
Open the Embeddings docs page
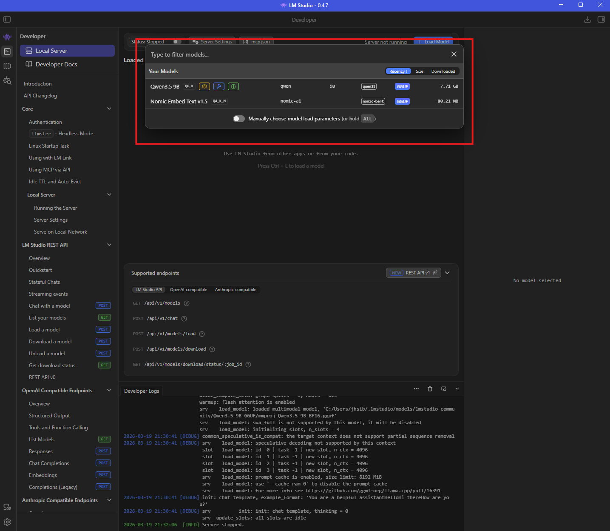pyautogui.click(x=43, y=475)
